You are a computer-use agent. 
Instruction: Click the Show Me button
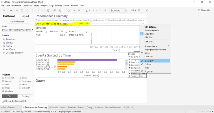[204, 10]
